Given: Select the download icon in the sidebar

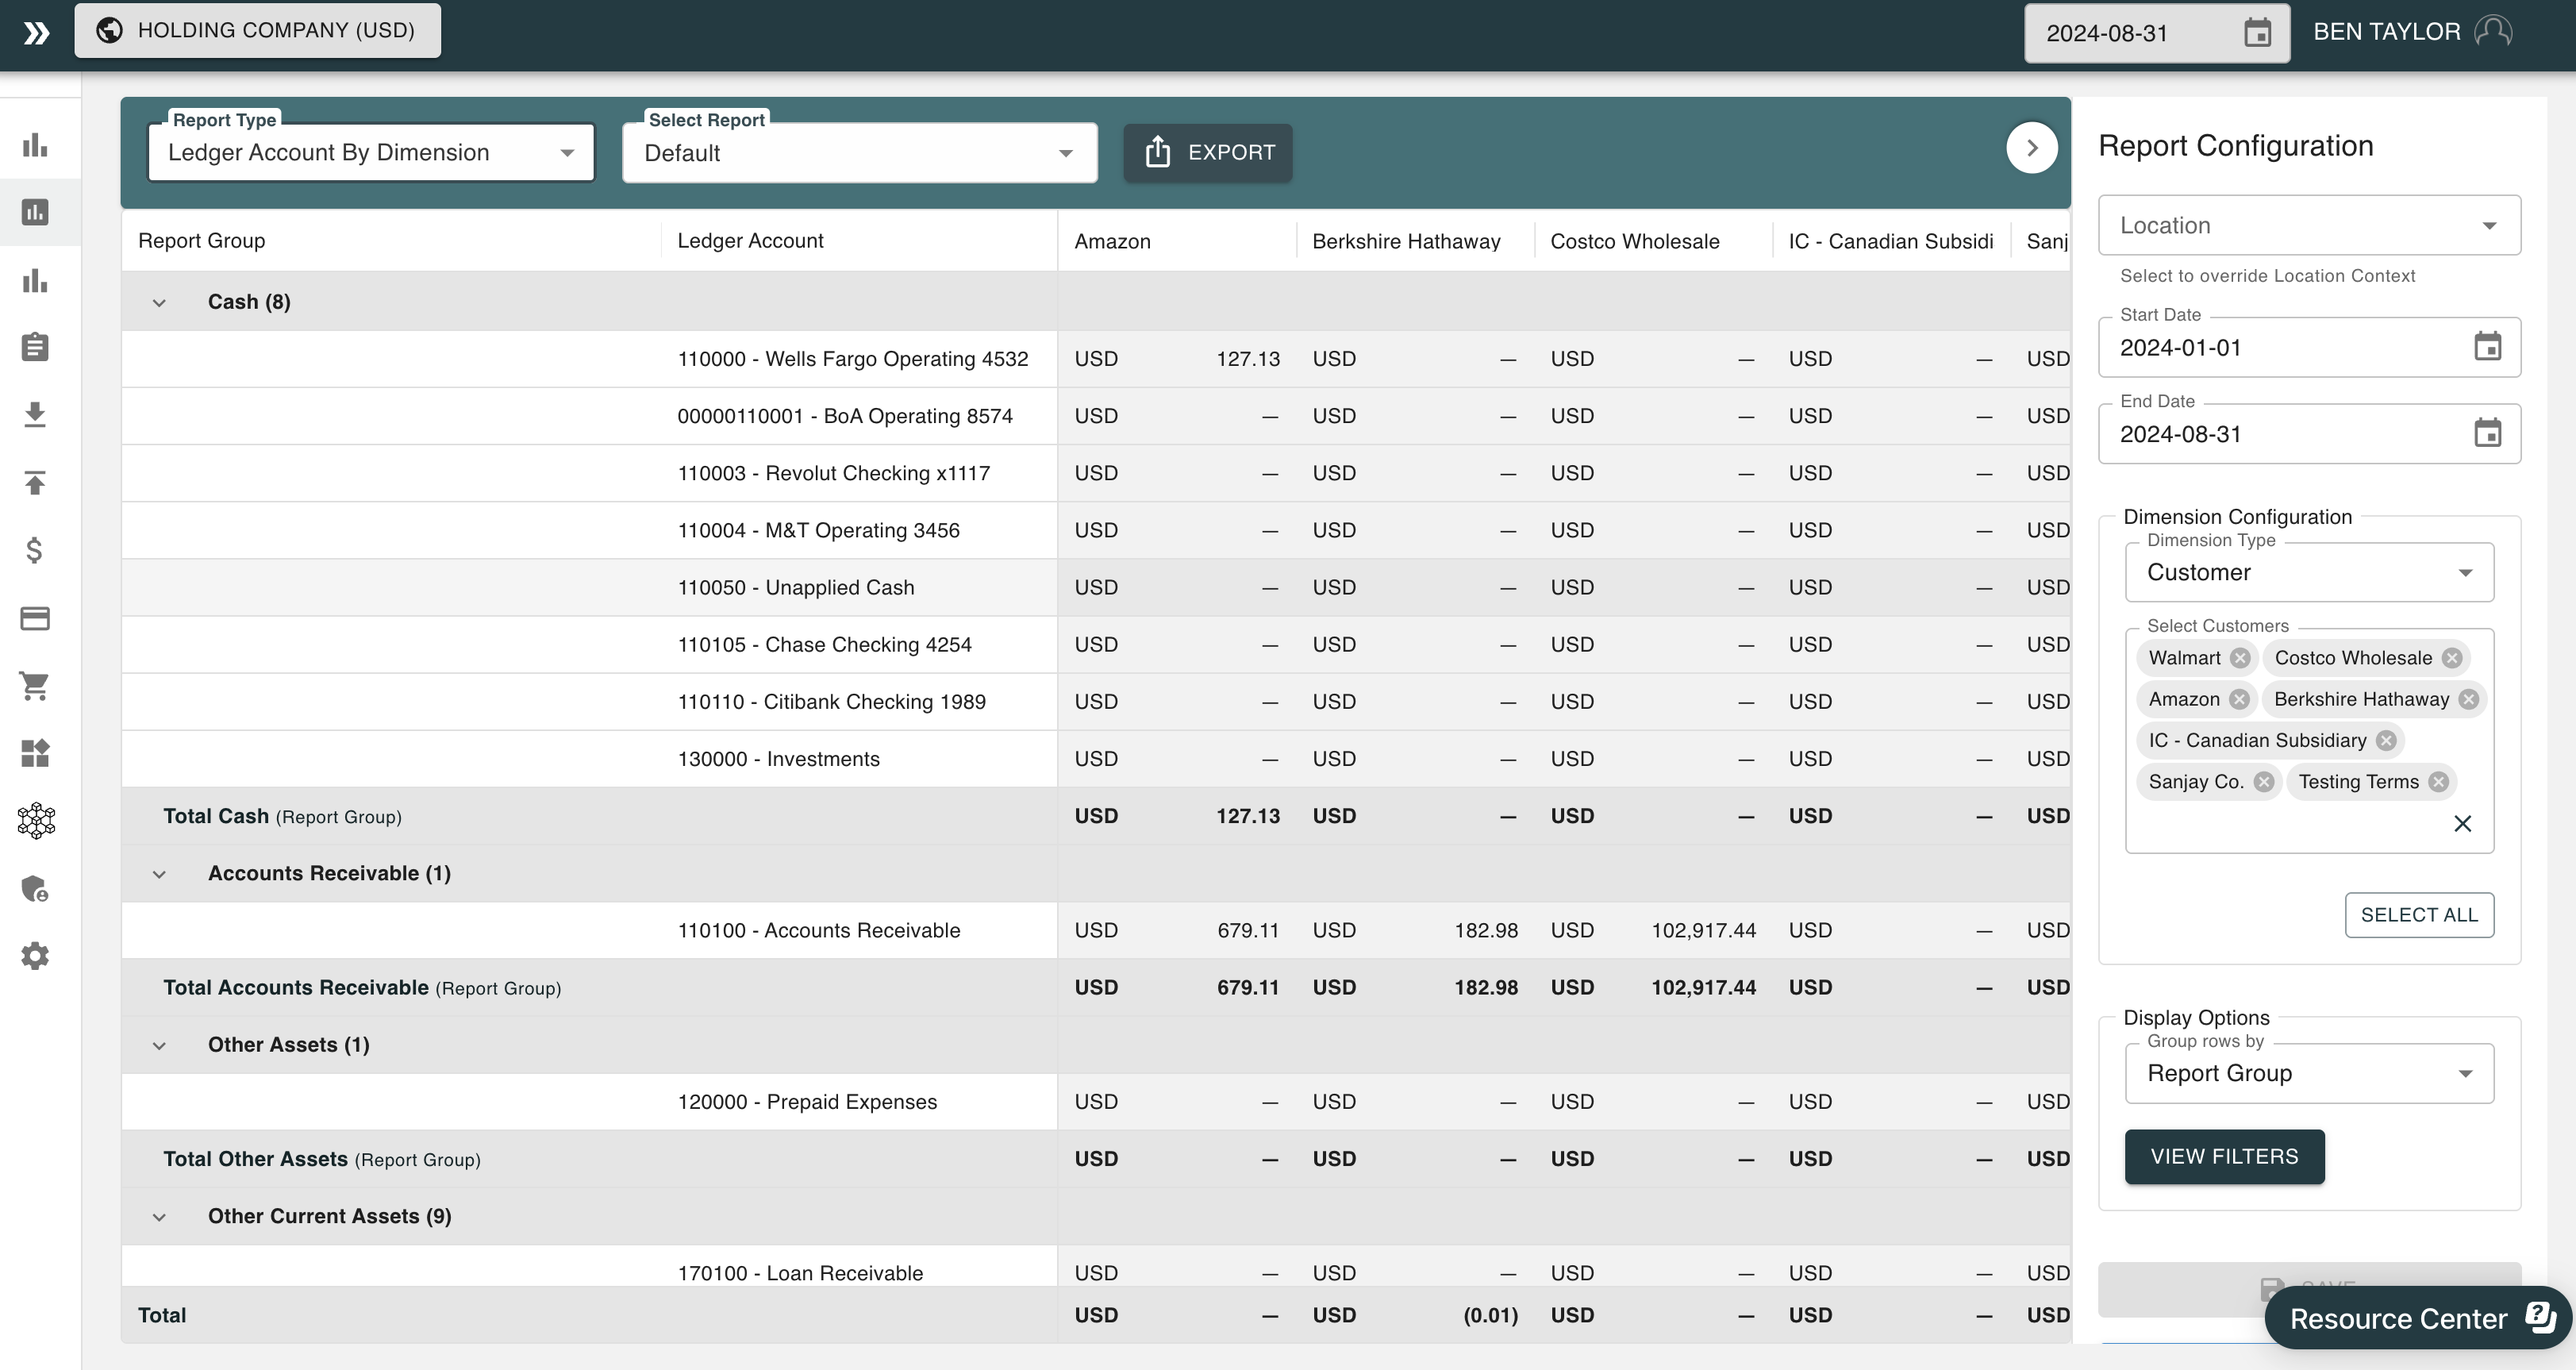Looking at the screenshot, I should (x=35, y=415).
